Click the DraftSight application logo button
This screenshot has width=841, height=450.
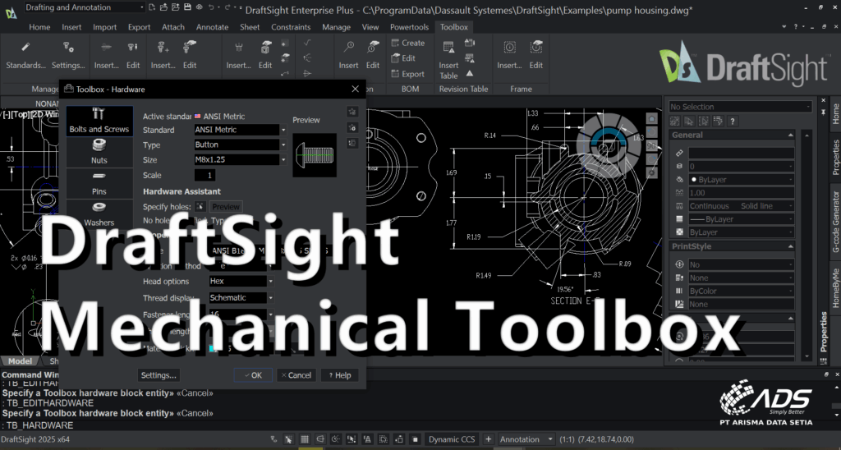(x=11, y=13)
